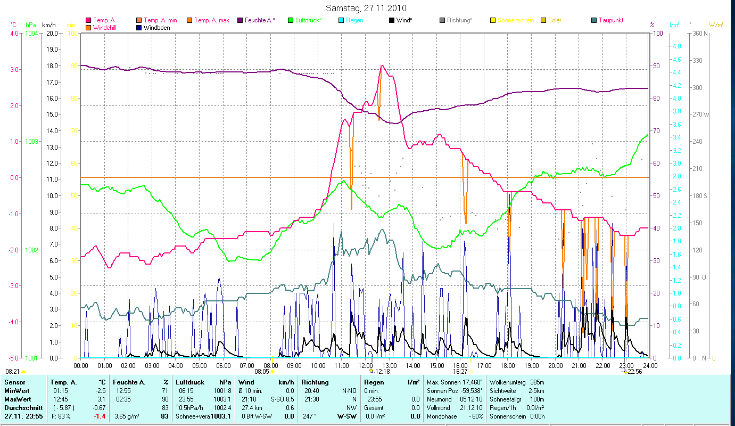Click the black Wind* legend swatch

pos(391,20)
